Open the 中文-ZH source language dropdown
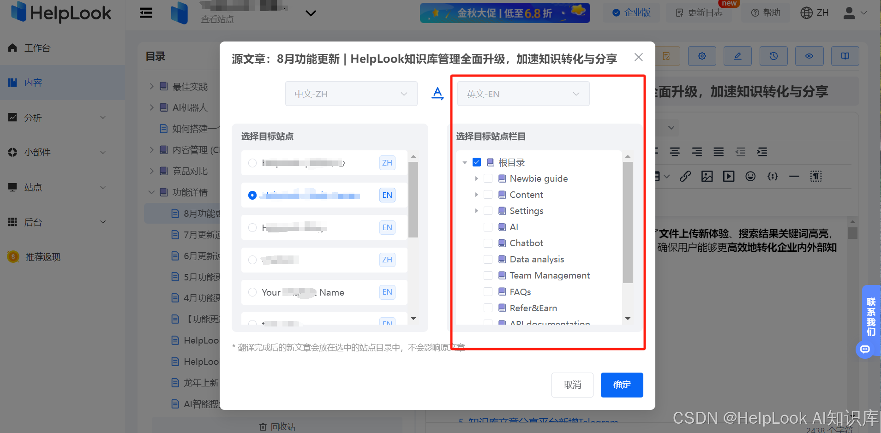 tap(351, 94)
